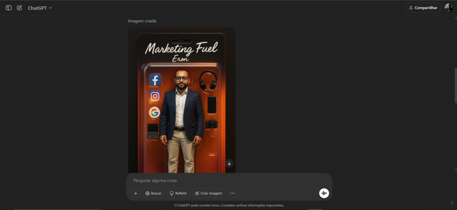The width and height of the screenshot is (457, 210).
Task: Expand more tools with three-dots button
Action: (232, 193)
